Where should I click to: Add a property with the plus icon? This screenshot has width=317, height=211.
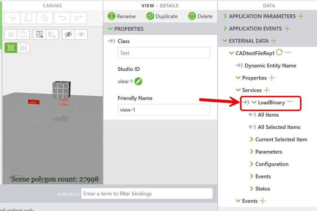click(x=272, y=78)
